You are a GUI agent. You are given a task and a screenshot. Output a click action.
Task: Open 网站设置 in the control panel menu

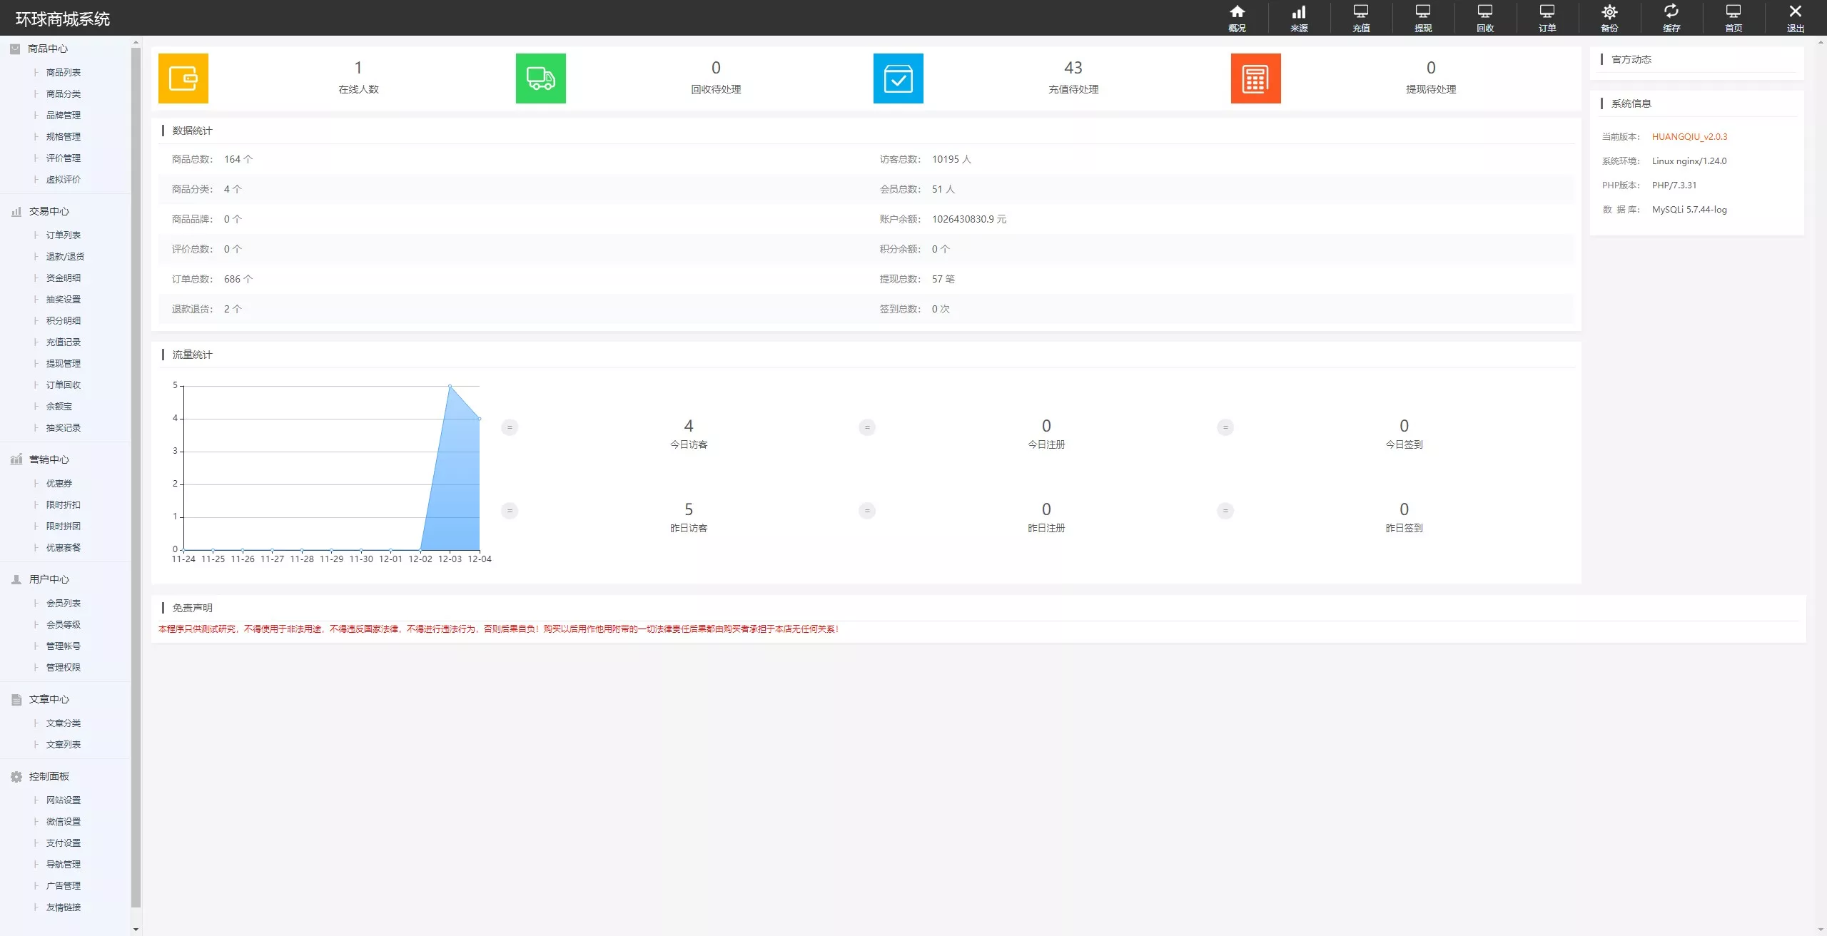tap(64, 800)
